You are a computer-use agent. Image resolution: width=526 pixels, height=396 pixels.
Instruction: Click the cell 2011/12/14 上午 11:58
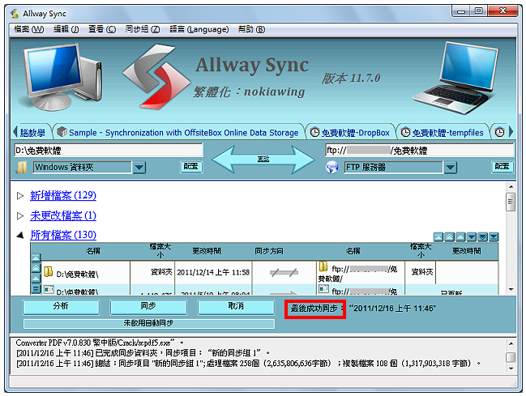(213, 272)
